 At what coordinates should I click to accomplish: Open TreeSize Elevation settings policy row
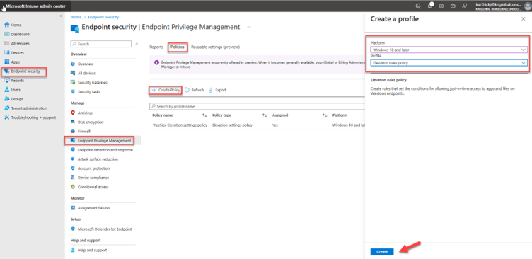point(180,125)
